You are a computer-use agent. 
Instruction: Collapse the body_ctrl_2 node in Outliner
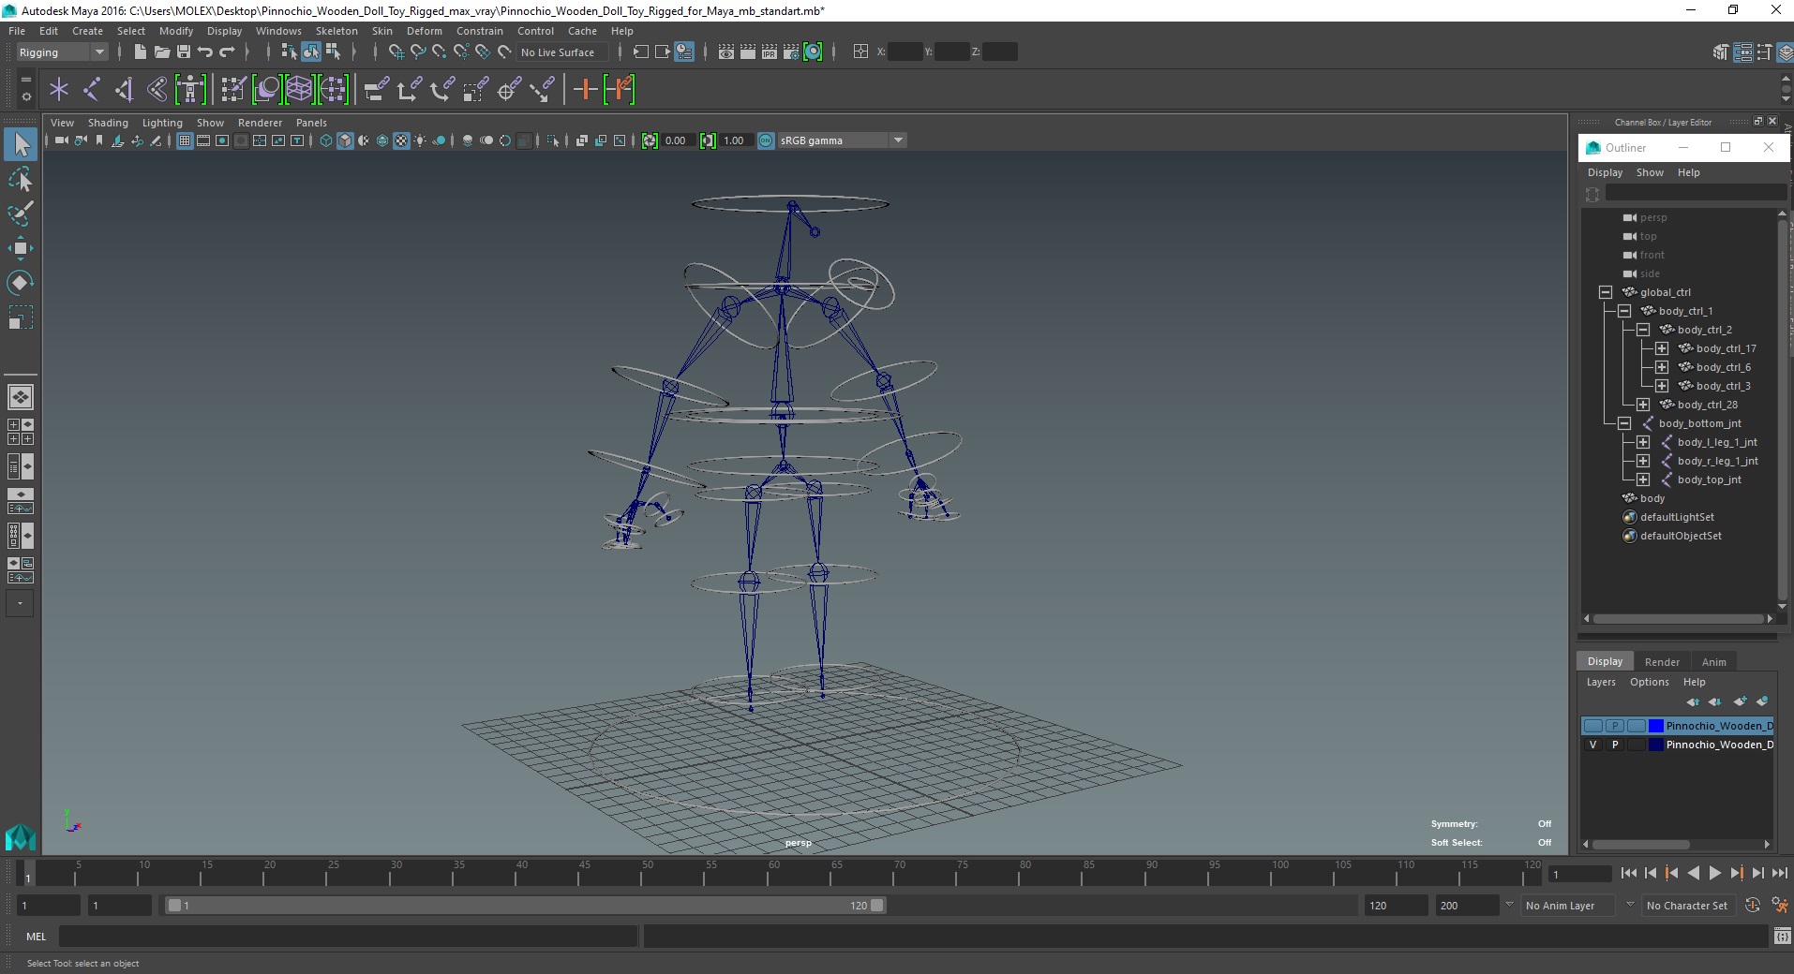pyautogui.click(x=1643, y=330)
